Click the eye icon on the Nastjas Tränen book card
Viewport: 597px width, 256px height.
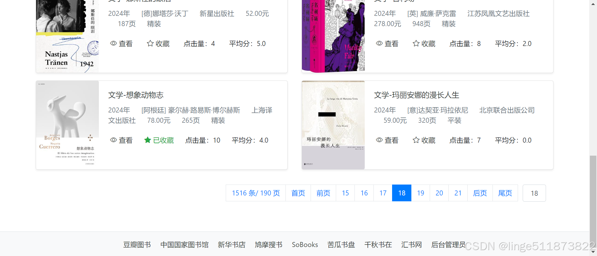pos(113,43)
